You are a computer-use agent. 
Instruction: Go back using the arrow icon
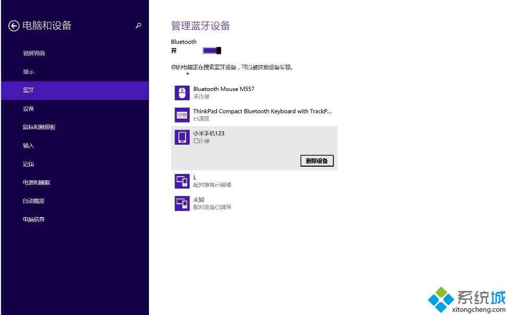(x=13, y=25)
